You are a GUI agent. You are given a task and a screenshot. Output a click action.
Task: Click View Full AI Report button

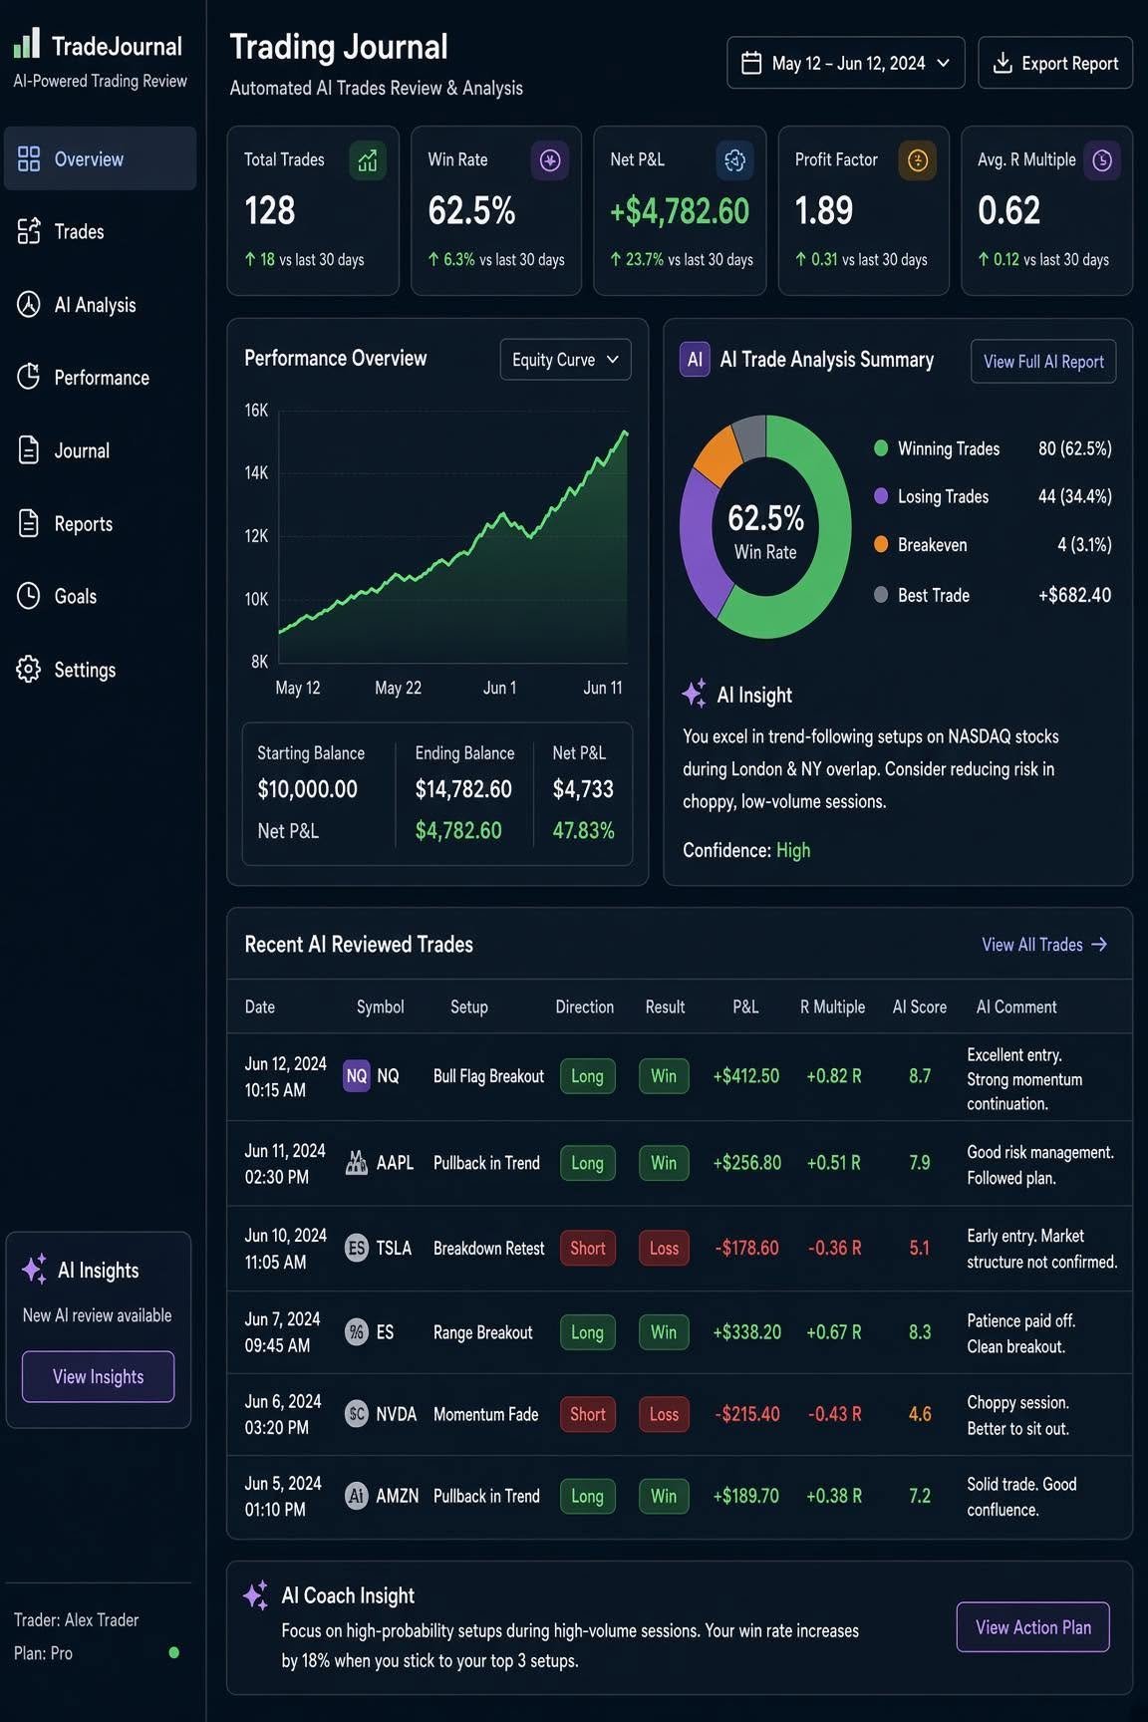[1043, 362]
